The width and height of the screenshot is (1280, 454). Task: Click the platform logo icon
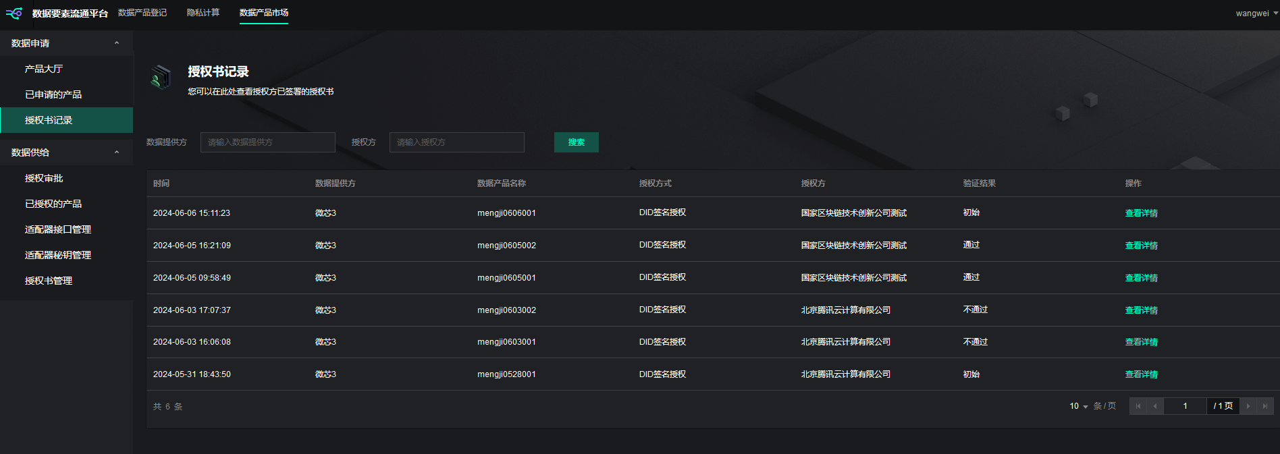click(14, 13)
